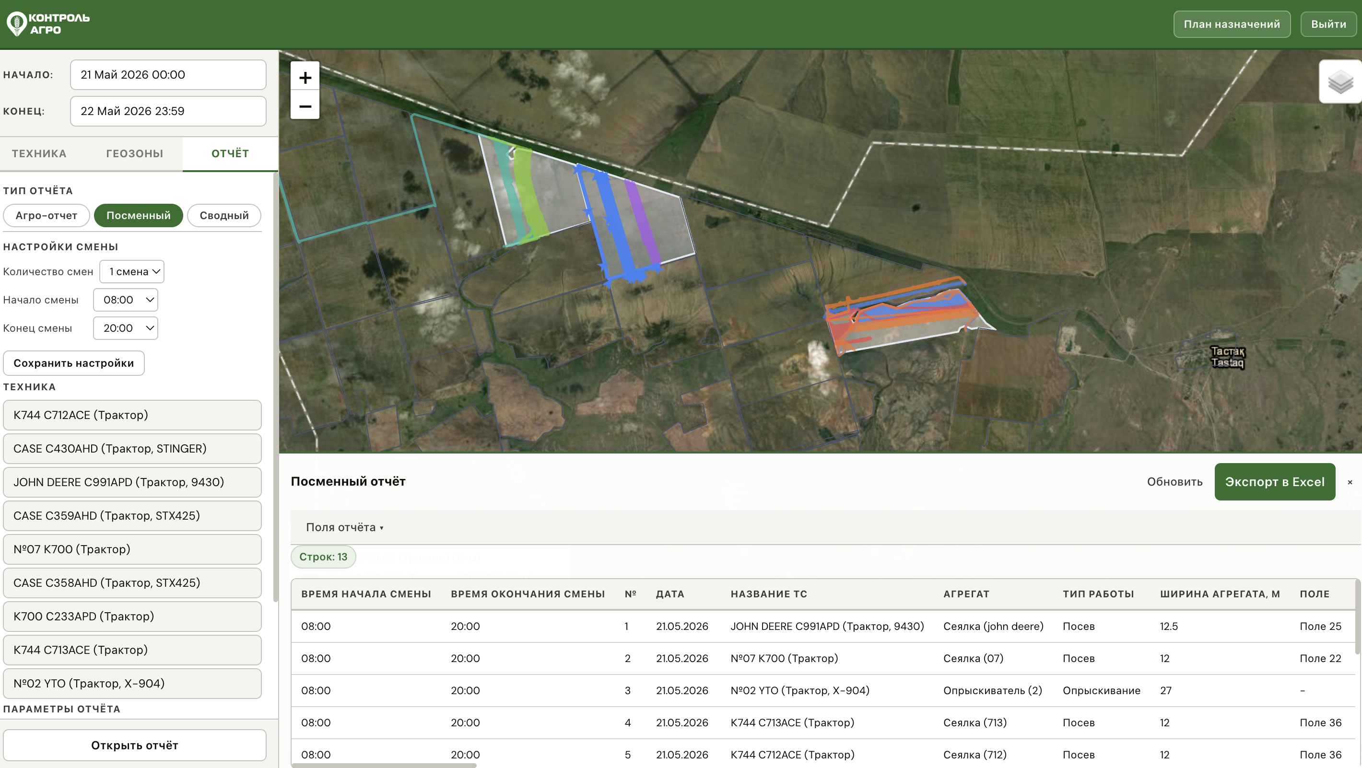This screenshot has height=768, width=1362.
Task: Open the map layers switcher icon
Action: (x=1340, y=82)
